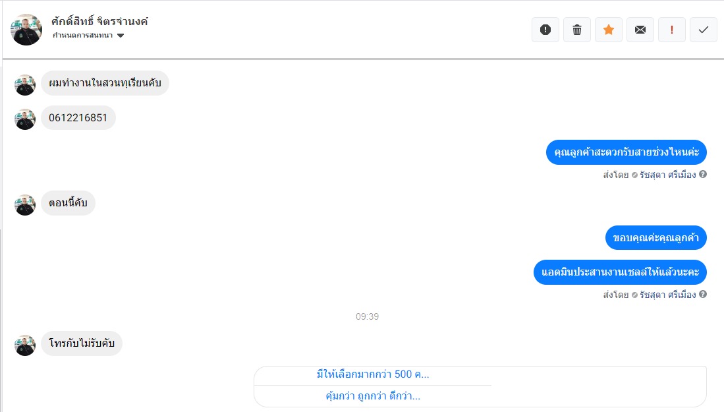Delete conversation using the trash icon
The width and height of the screenshot is (724, 412).
point(576,30)
